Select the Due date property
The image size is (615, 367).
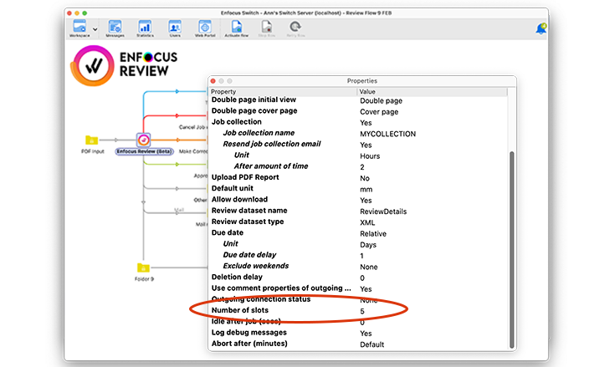tap(227, 232)
